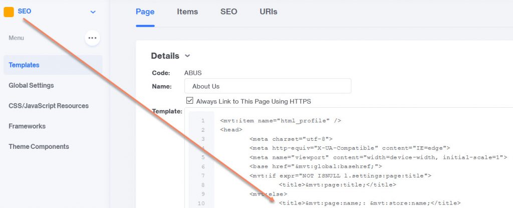The image size is (513, 208).
Task: Open the SEO tab
Action: pos(228,12)
